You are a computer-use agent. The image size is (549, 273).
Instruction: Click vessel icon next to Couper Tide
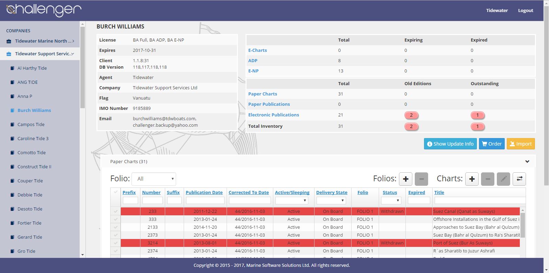tap(13, 181)
